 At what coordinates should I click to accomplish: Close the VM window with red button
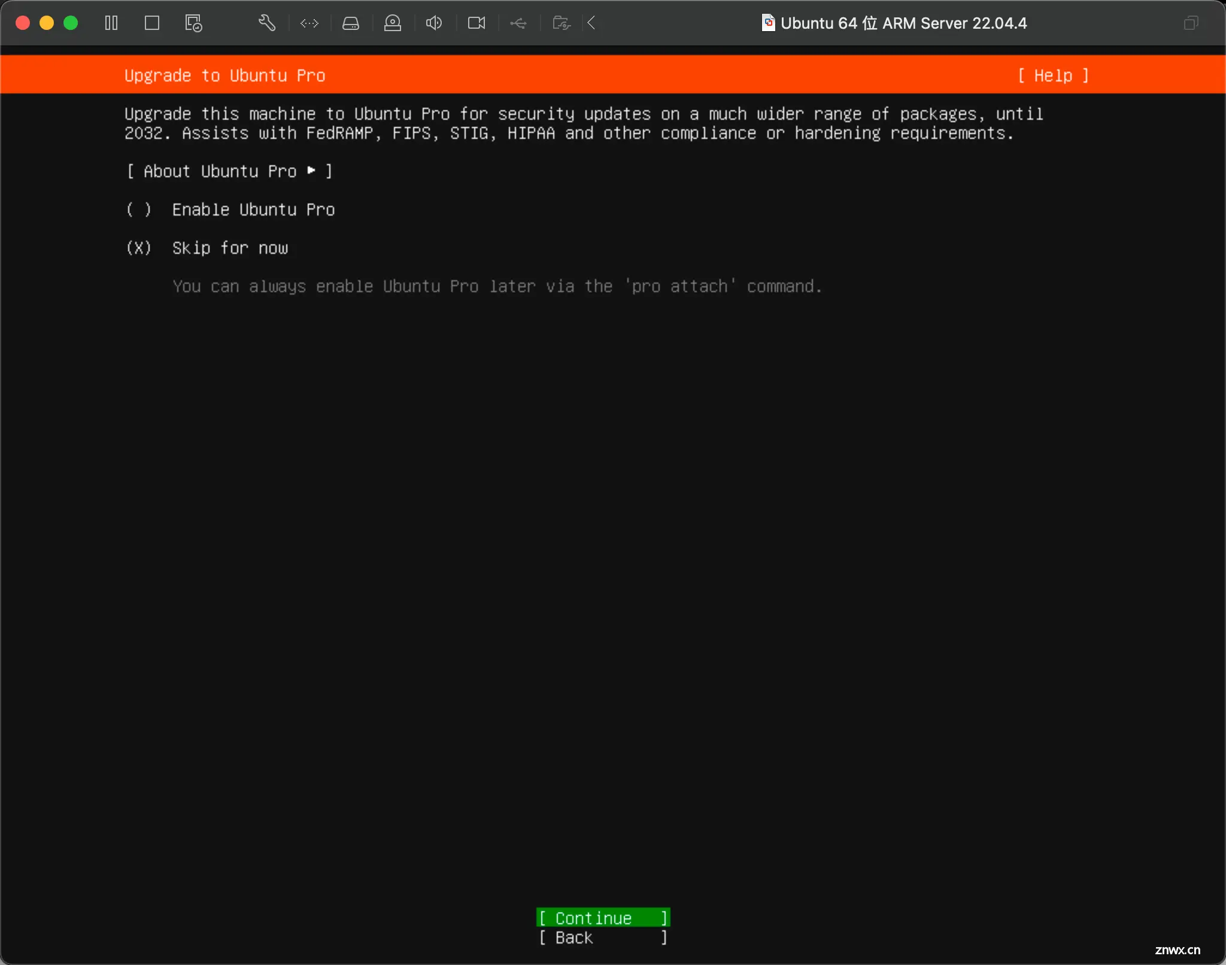(x=23, y=23)
